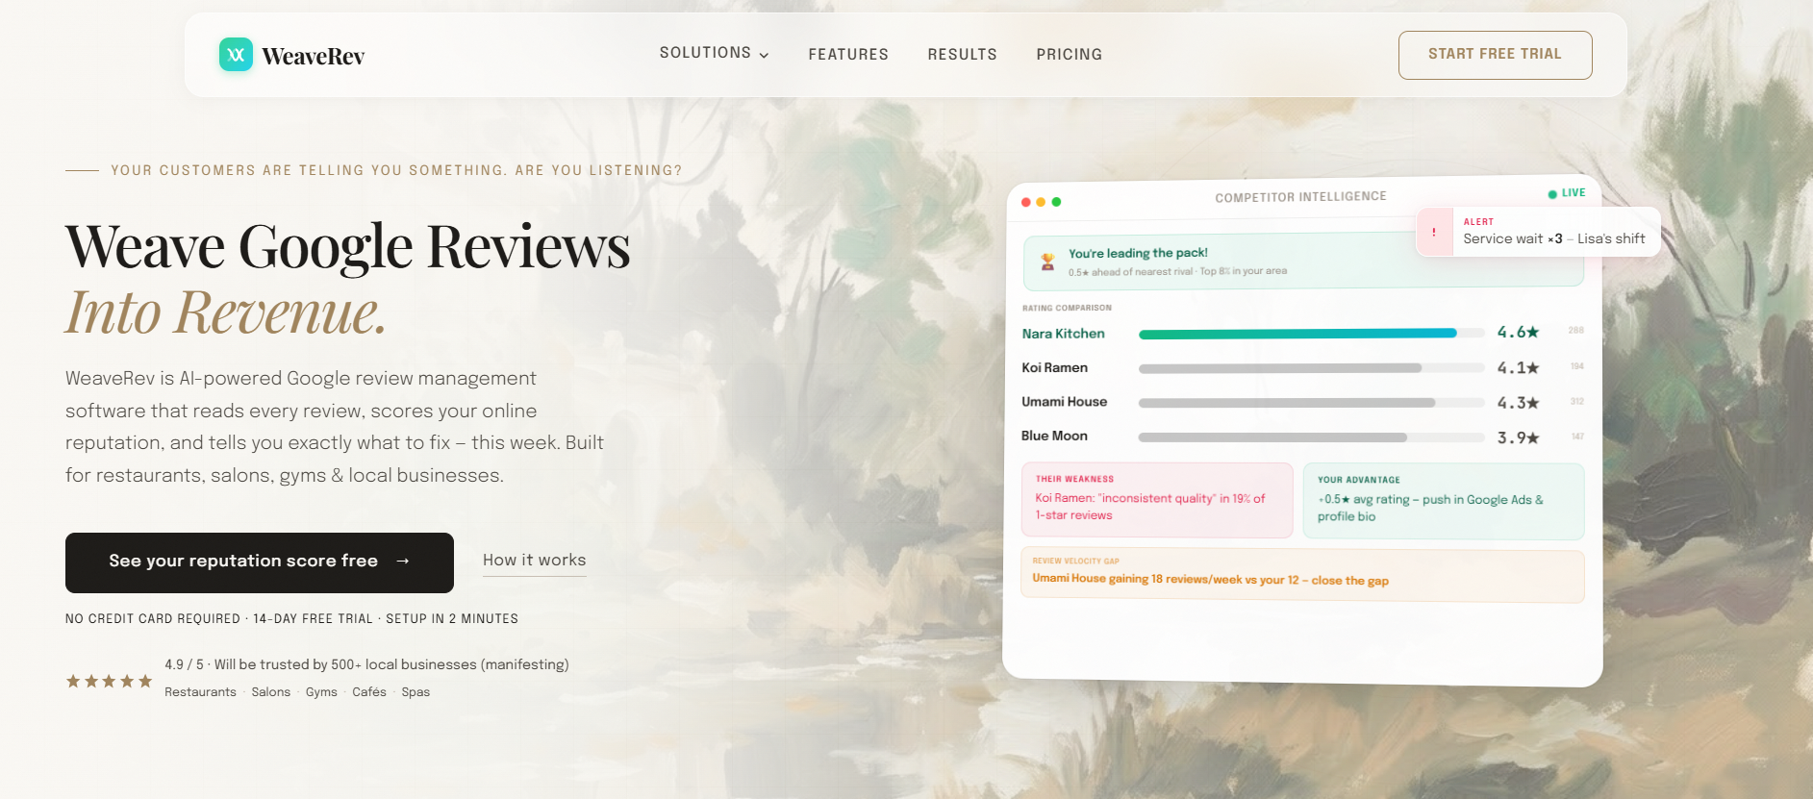Click the Competitor Intelligence title

1300,197
